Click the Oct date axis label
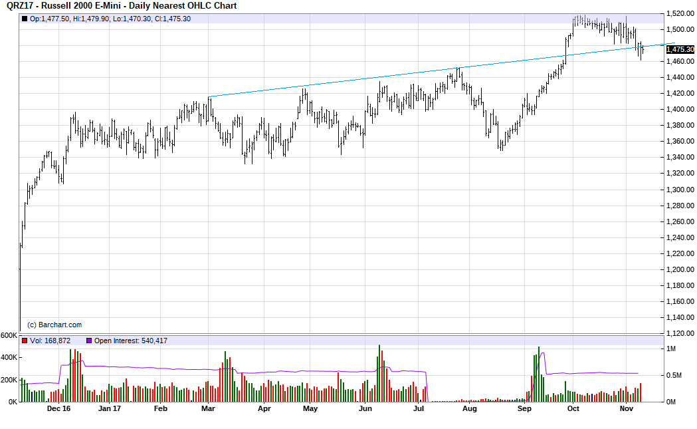Viewport: 697px width, 429px height. point(573,408)
